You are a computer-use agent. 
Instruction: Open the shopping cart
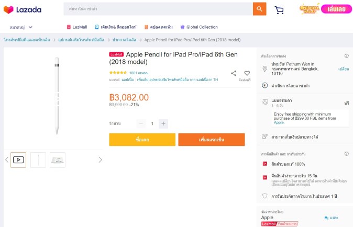[279, 10]
